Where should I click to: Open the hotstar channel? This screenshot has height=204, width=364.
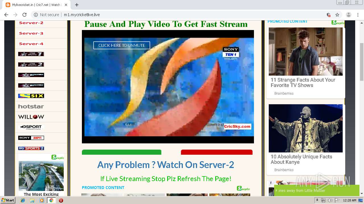click(x=31, y=107)
